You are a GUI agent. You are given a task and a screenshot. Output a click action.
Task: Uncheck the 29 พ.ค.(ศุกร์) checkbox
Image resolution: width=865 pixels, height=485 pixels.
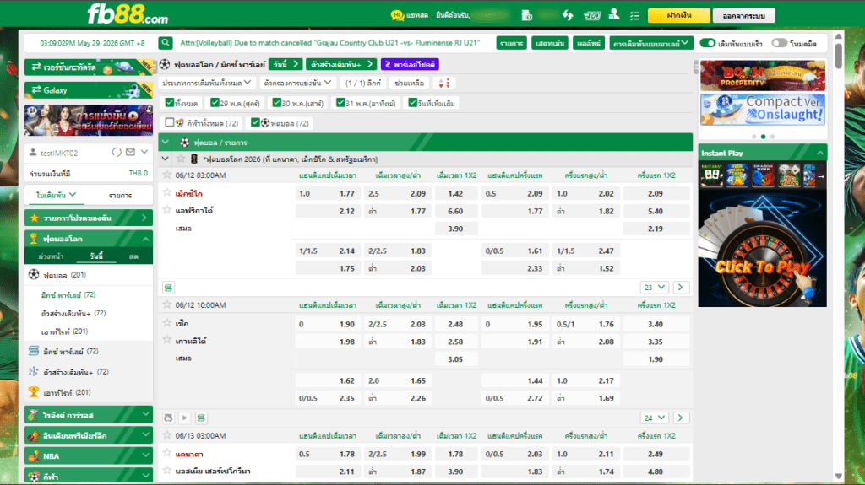pos(215,103)
